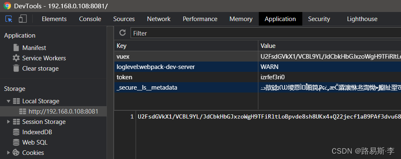
Task: Select the vuex key row
Action: coord(186,56)
